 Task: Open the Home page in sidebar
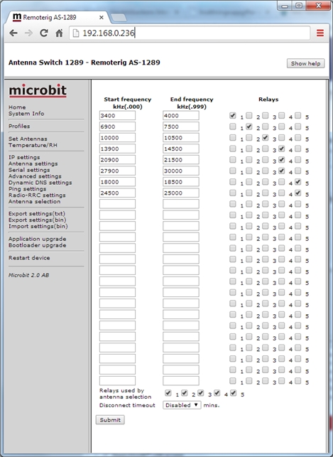17,107
